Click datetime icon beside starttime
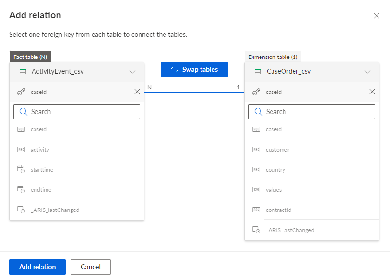This screenshot has width=390, height=280. click(21, 170)
